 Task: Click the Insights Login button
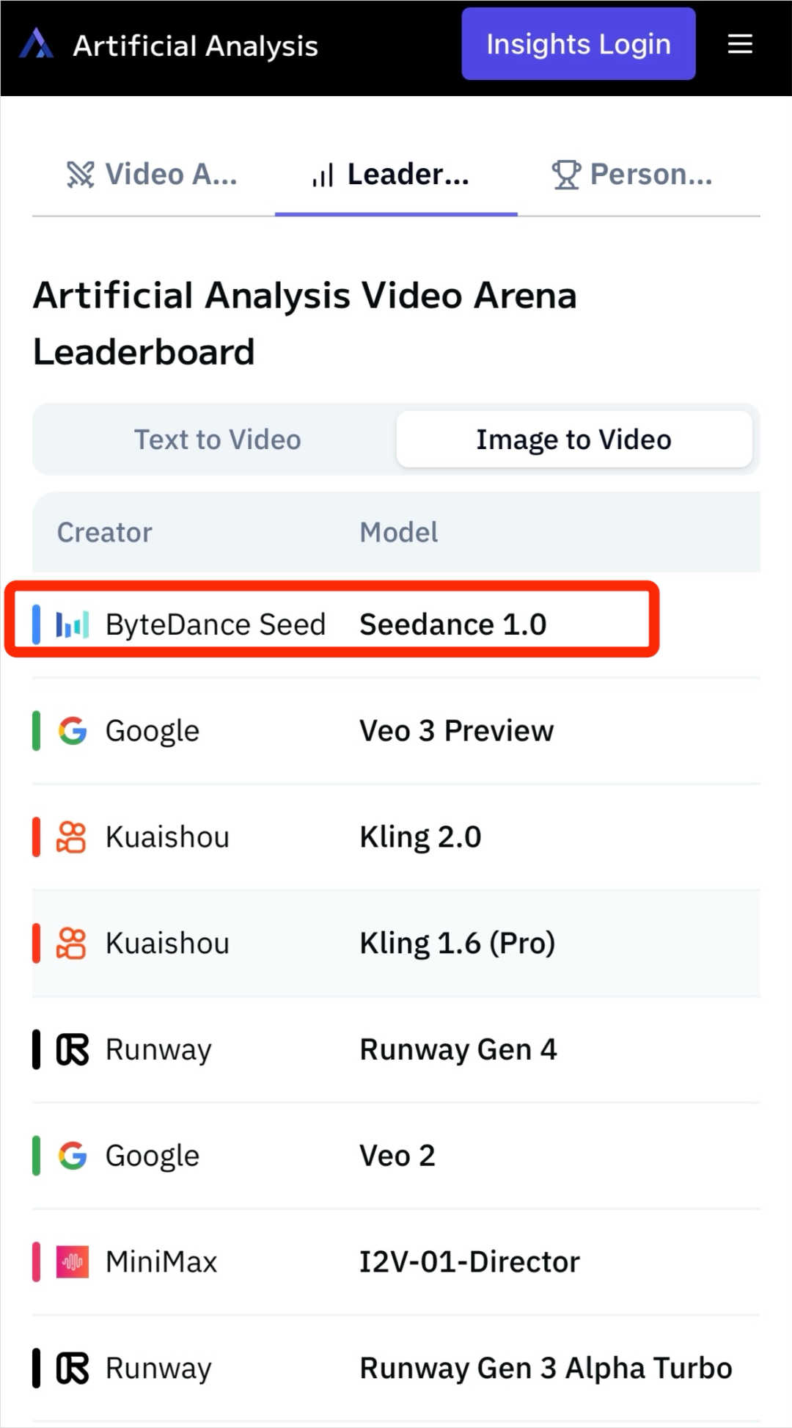578,44
